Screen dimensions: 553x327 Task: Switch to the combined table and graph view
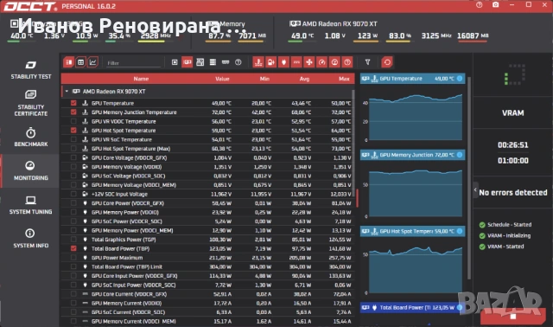(x=69, y=62)
